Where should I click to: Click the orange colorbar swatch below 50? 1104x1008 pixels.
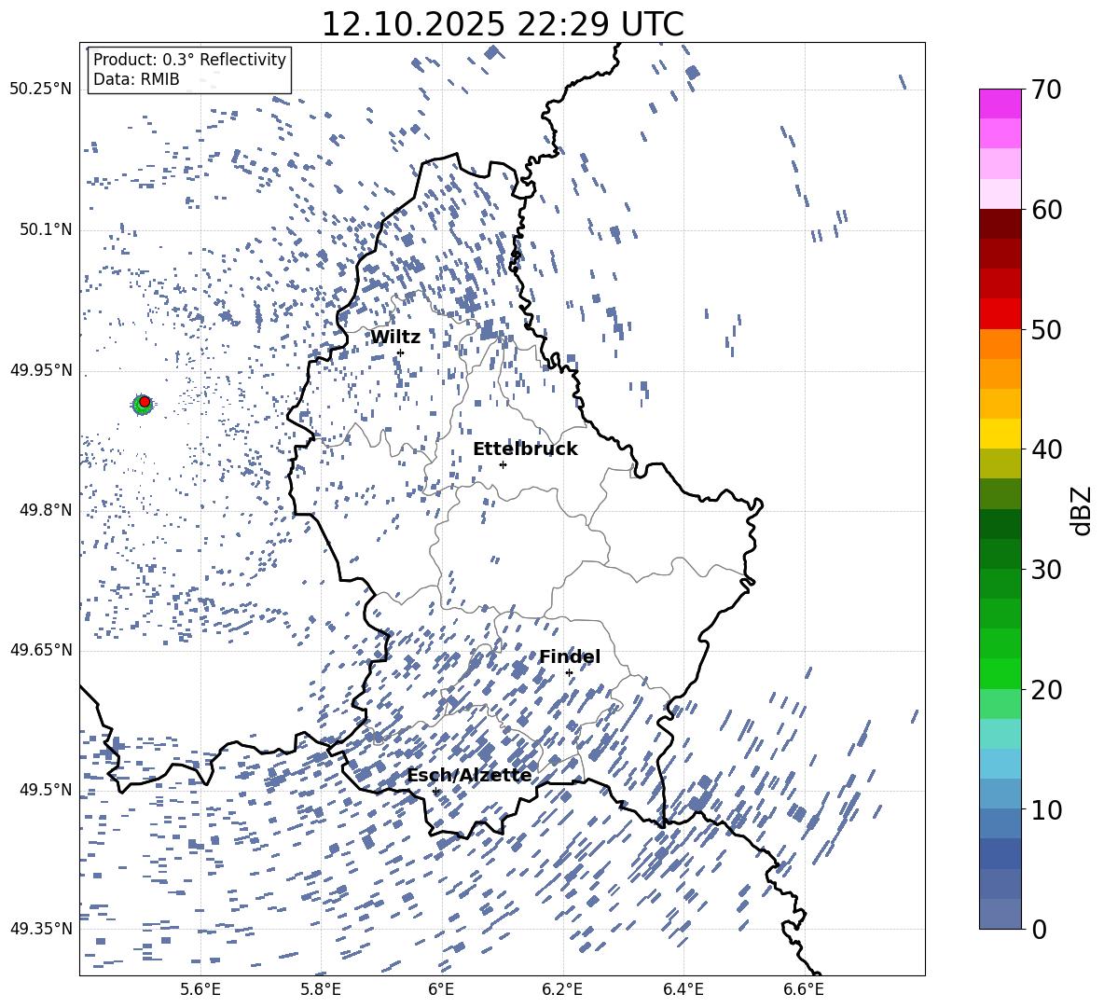pyautogui.click(x=1000, y=344)
